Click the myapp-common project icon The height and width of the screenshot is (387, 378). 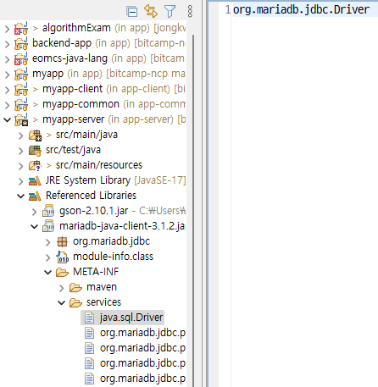(x=21, y=104)
